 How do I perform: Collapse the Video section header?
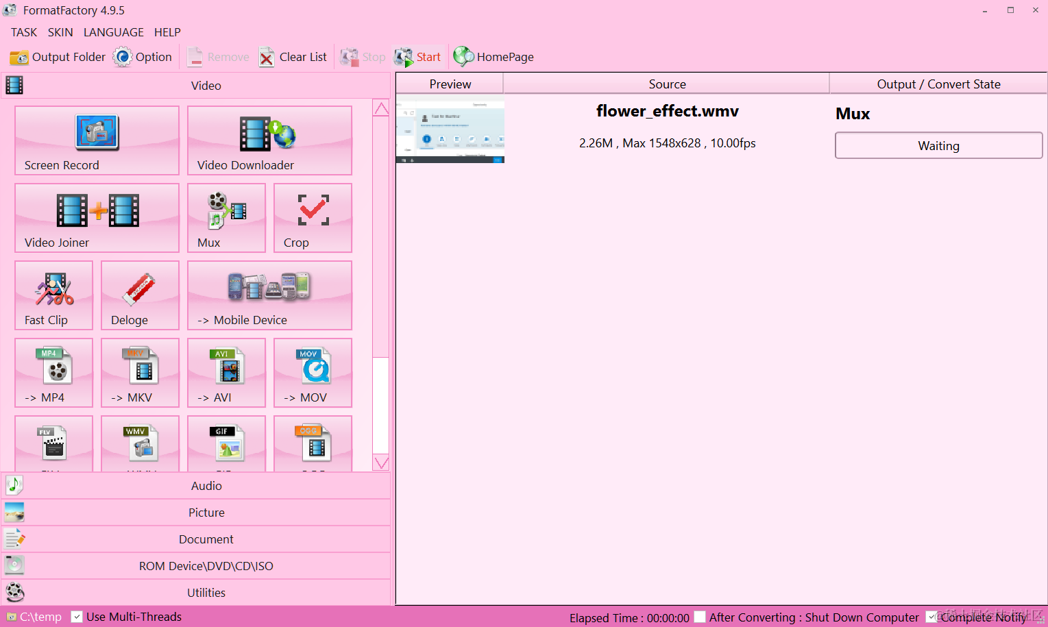196,86
